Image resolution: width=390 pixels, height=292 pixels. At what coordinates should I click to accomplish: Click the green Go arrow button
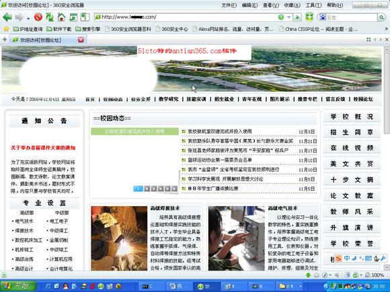coord(297,17)
